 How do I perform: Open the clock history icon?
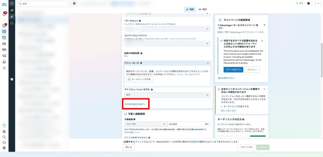click(12, 23)
